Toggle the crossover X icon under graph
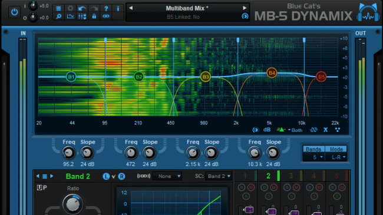This screenshot has width=383, height=215. tap(326, 130)
